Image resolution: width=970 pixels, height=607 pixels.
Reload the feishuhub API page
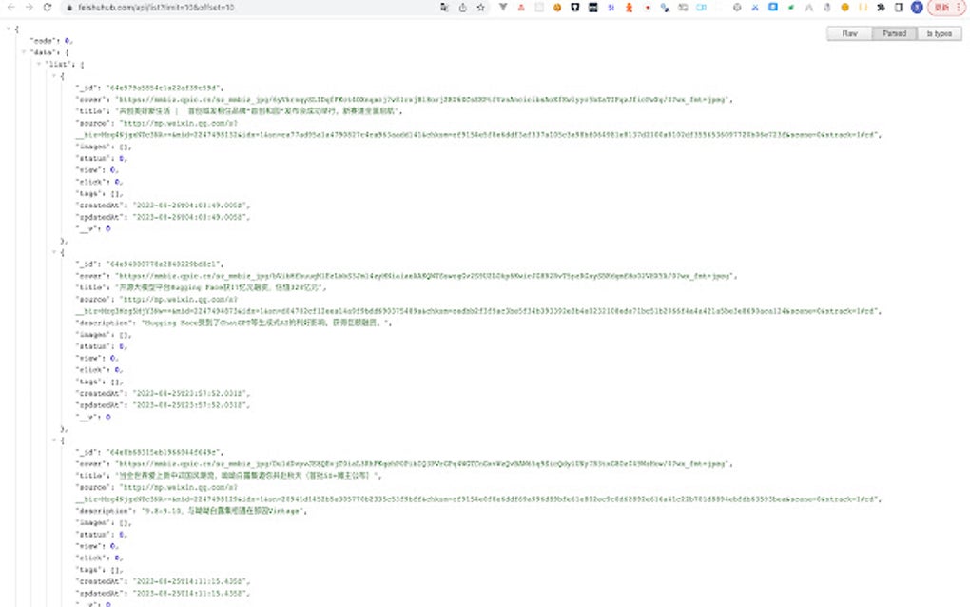48,8
